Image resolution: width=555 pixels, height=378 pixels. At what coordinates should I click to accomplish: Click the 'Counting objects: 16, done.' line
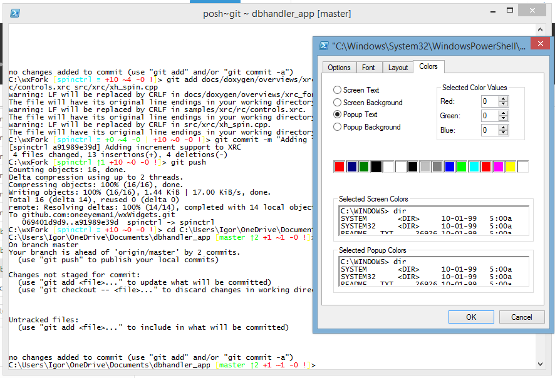click(x=67, y=170)
